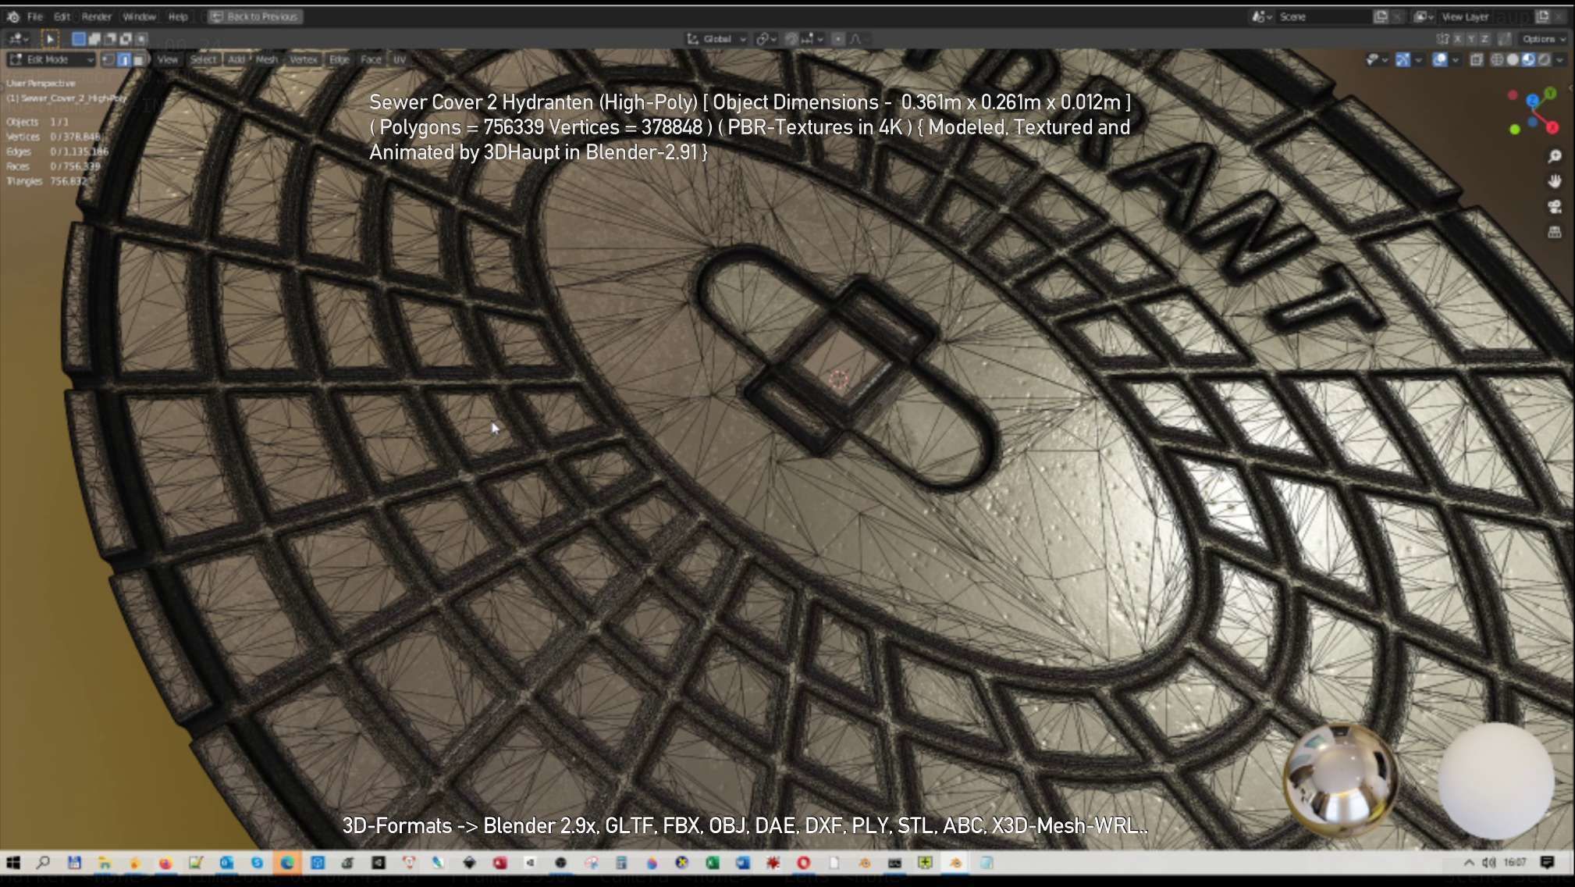The width and height of the screenshot is (1575, 887).
Task: Open the Vertex menu in the viewport header
Action: click(x=304, y=59)
